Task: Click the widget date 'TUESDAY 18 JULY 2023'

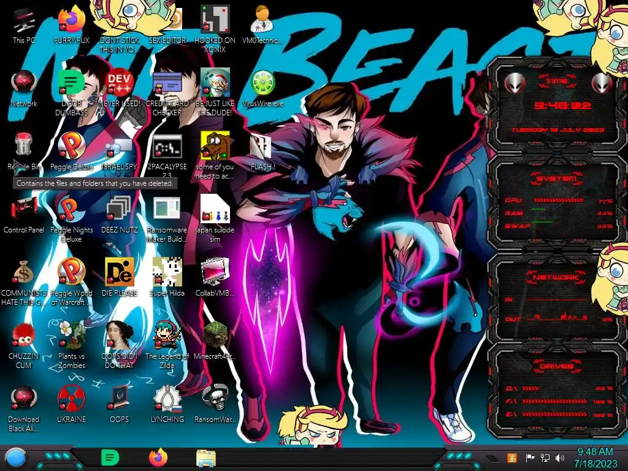Action: (557, 130)
